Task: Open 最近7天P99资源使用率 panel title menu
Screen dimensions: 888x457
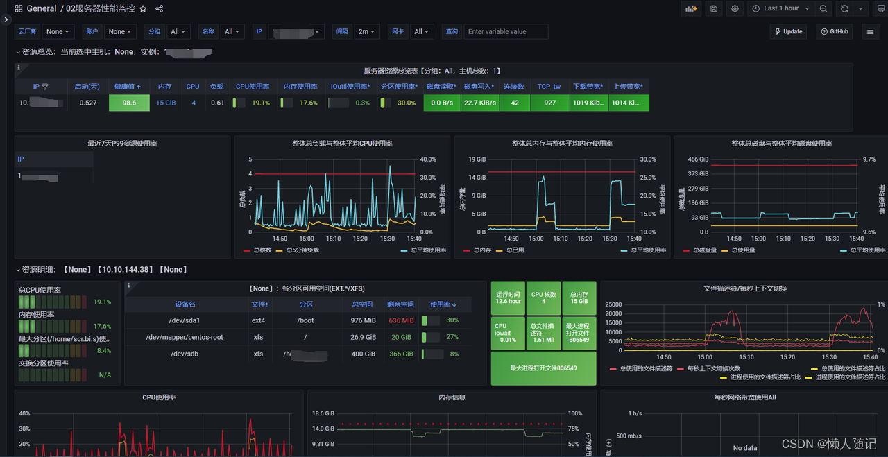Action: [122, 144]
